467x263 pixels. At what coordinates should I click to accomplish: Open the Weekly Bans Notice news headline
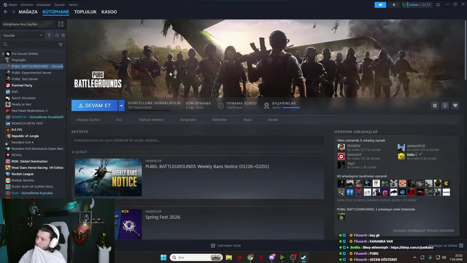tap(207, 167)
